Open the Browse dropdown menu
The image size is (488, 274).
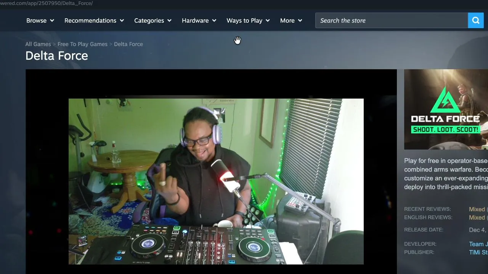click(40, 21)
